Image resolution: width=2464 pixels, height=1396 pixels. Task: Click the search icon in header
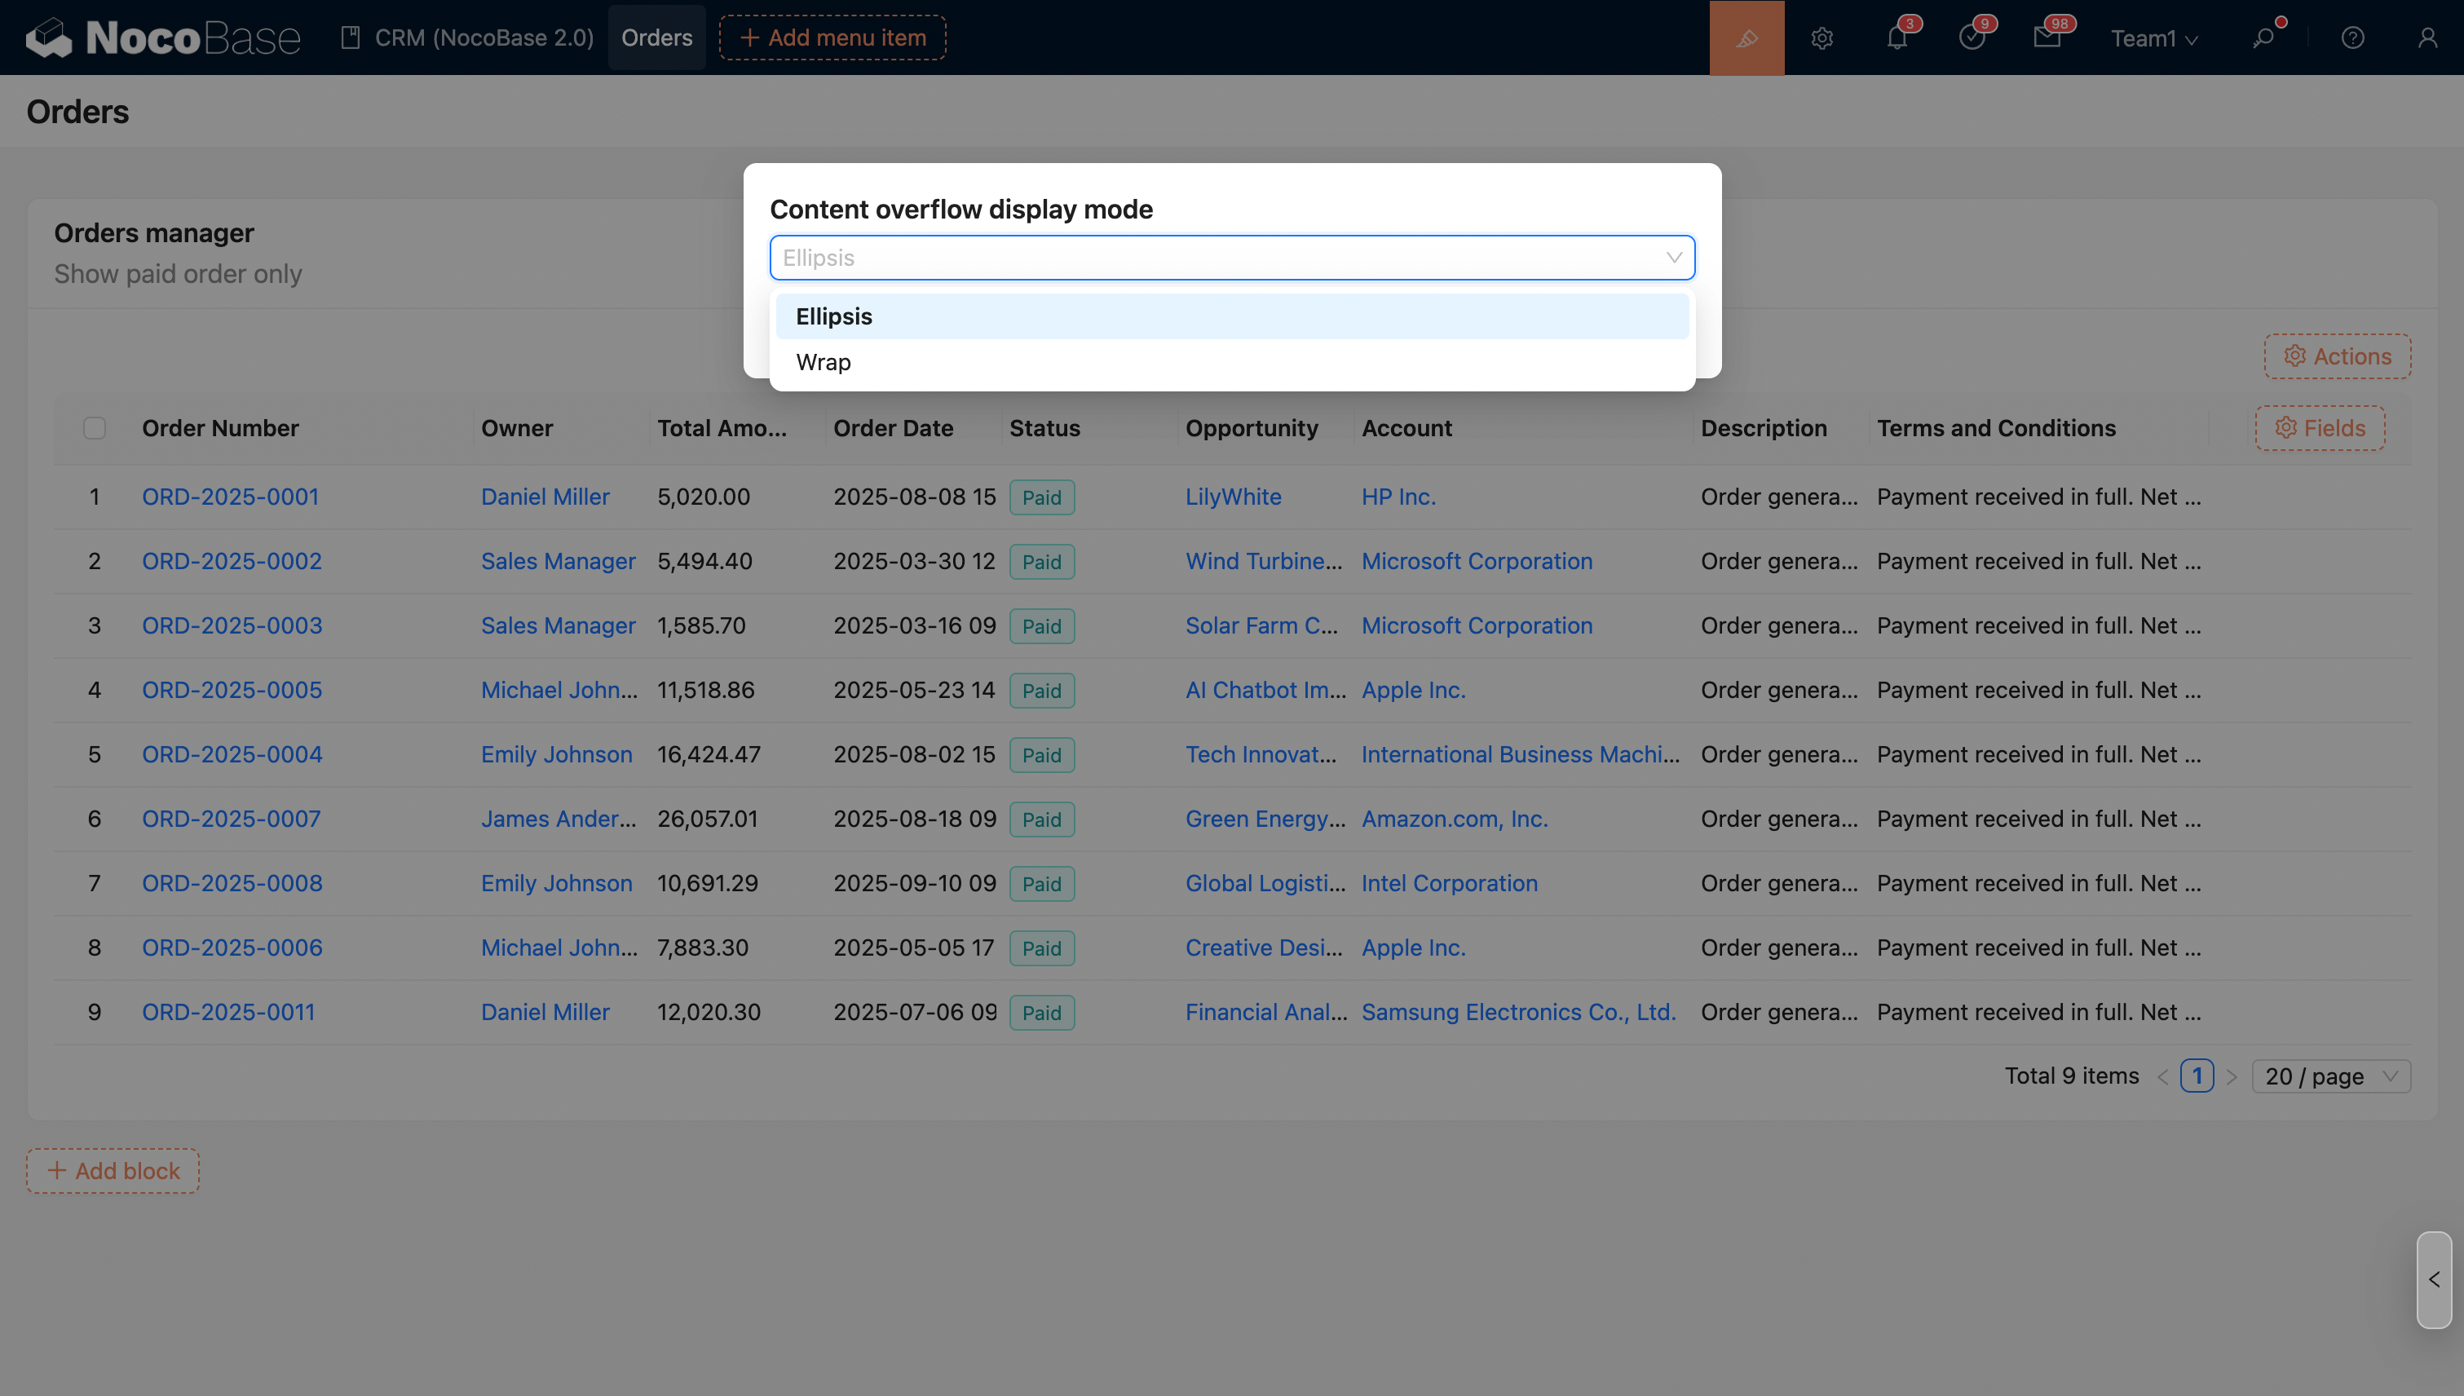pyautogui.click(x=2263, y=38)
